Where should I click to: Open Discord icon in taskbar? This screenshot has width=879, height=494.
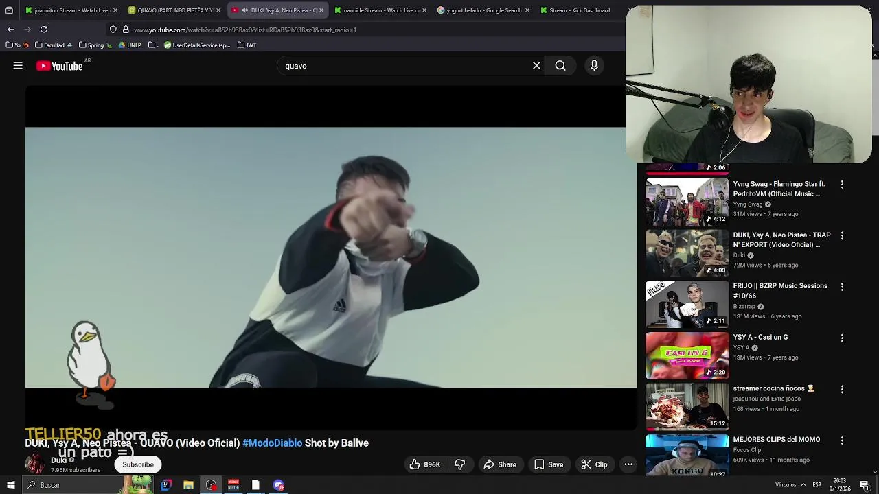tap(278, 485)
